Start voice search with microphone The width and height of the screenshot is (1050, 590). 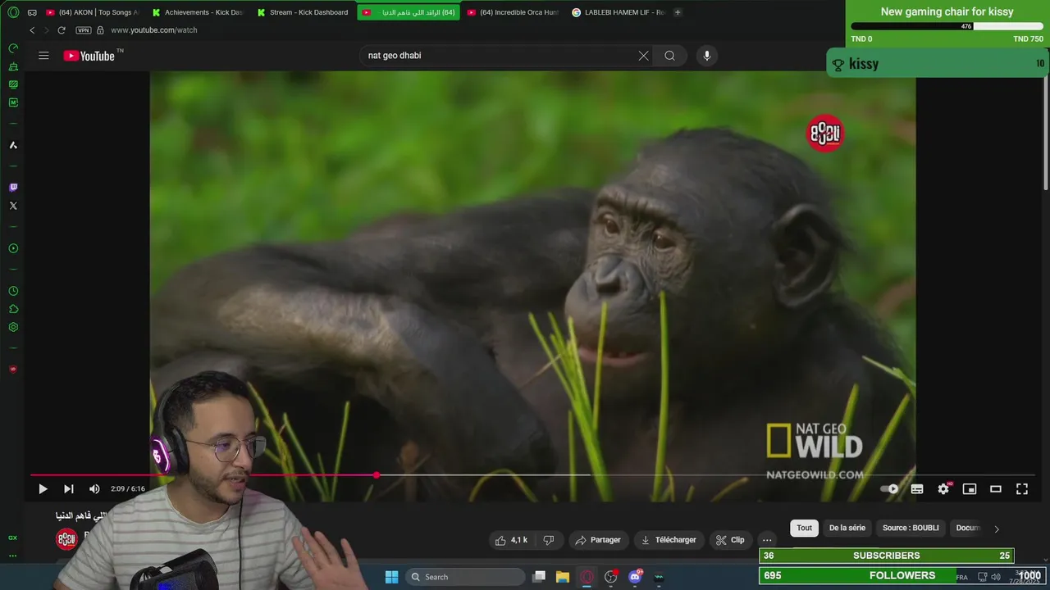[x=707, y=56]
